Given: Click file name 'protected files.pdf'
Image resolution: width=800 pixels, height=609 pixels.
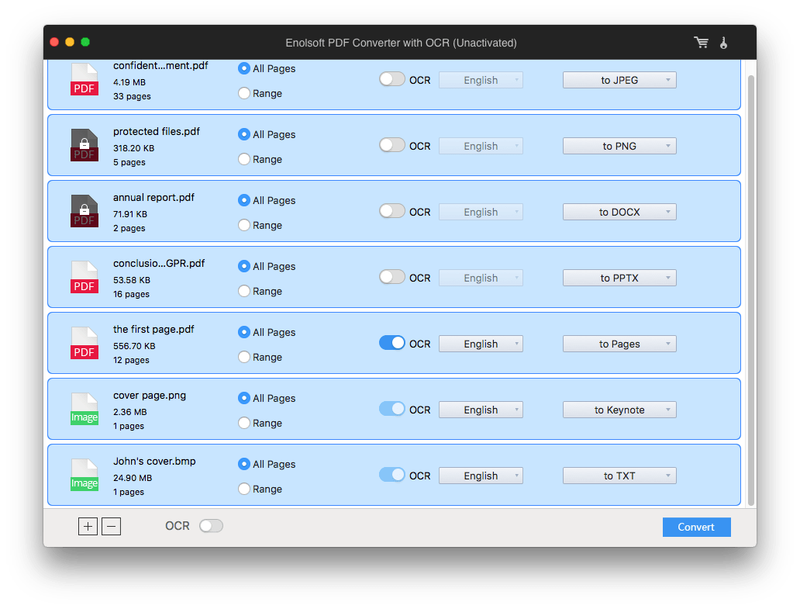Looking at the screenshot, I should coord(156,131).
